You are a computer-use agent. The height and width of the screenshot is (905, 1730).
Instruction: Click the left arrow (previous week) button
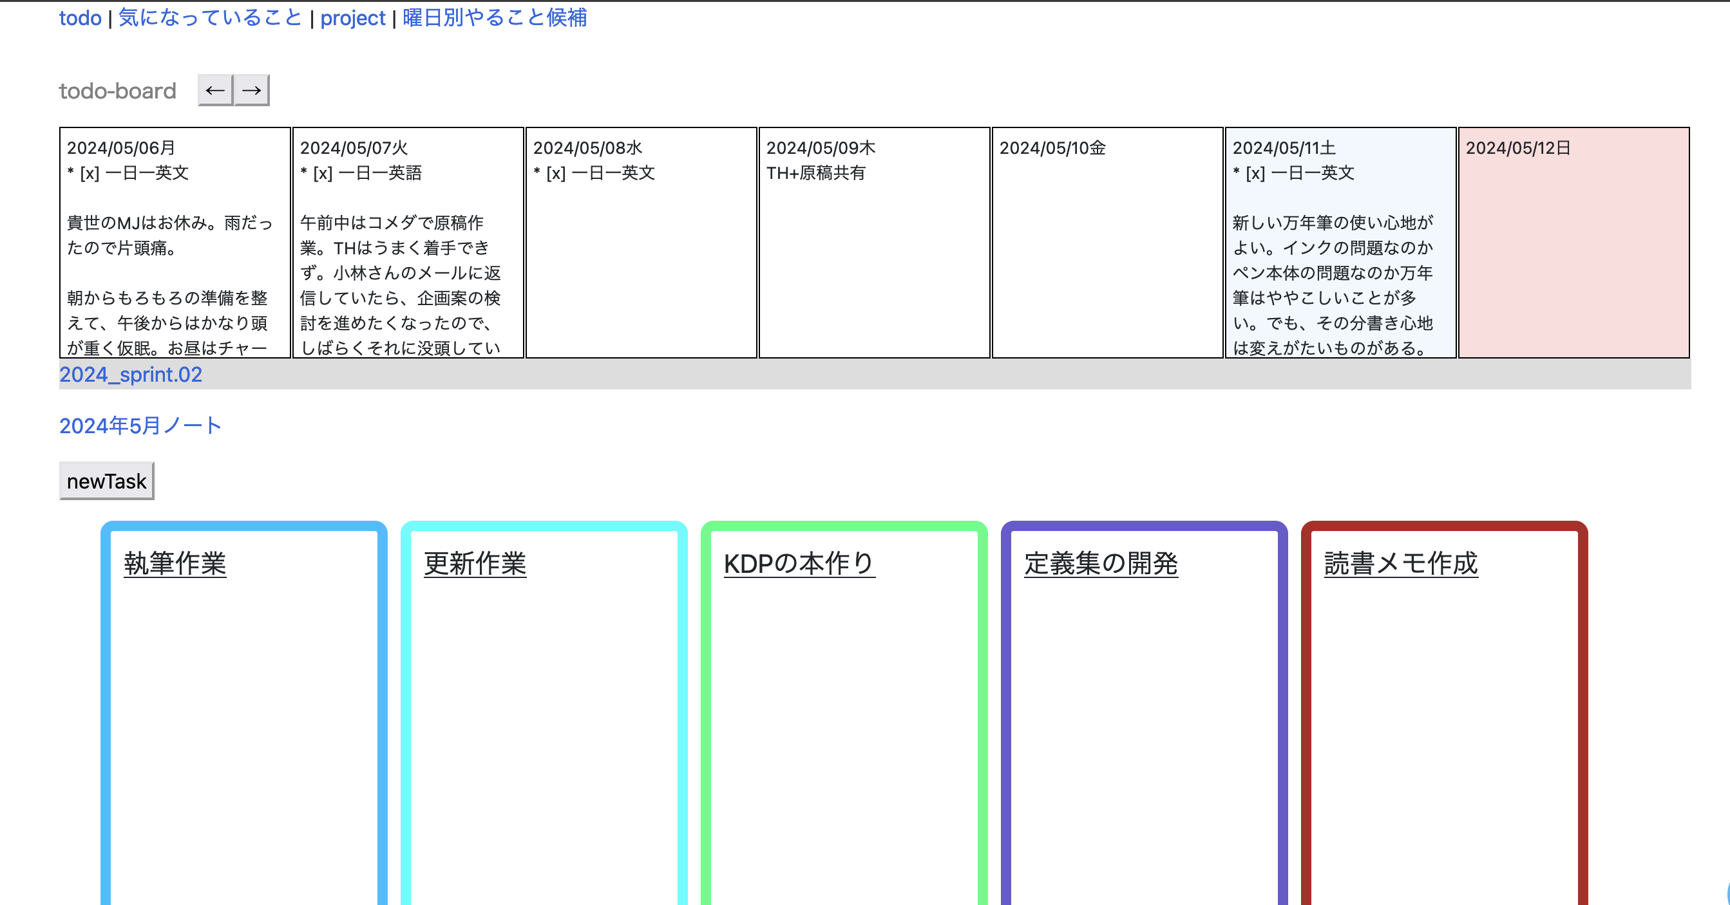(215, 90)
